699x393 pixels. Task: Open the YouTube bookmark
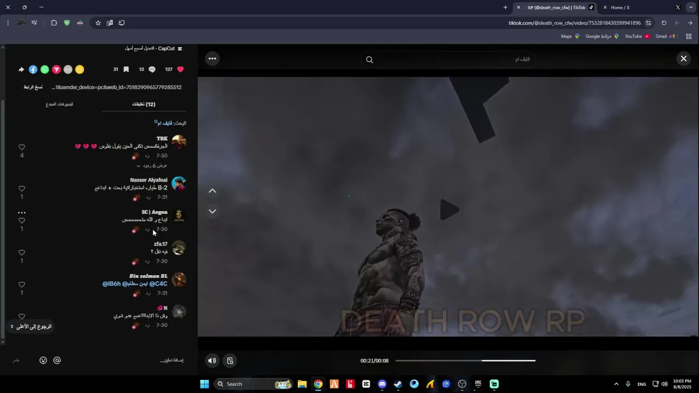(x=637, y=37)
